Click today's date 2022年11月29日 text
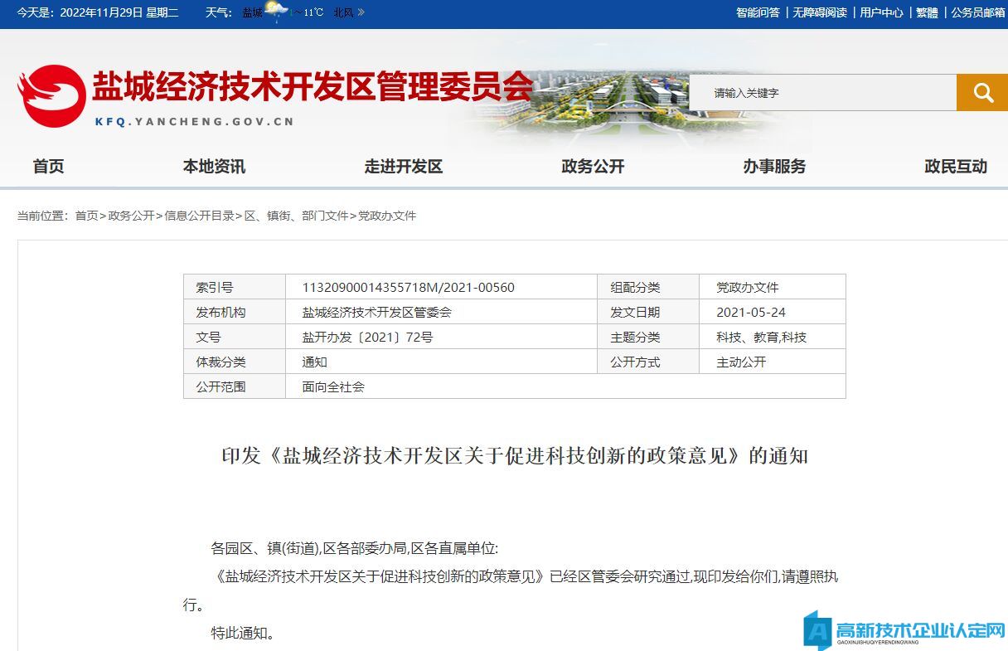1008x651 pixels. pyautogui.click(x=102, y=12)
